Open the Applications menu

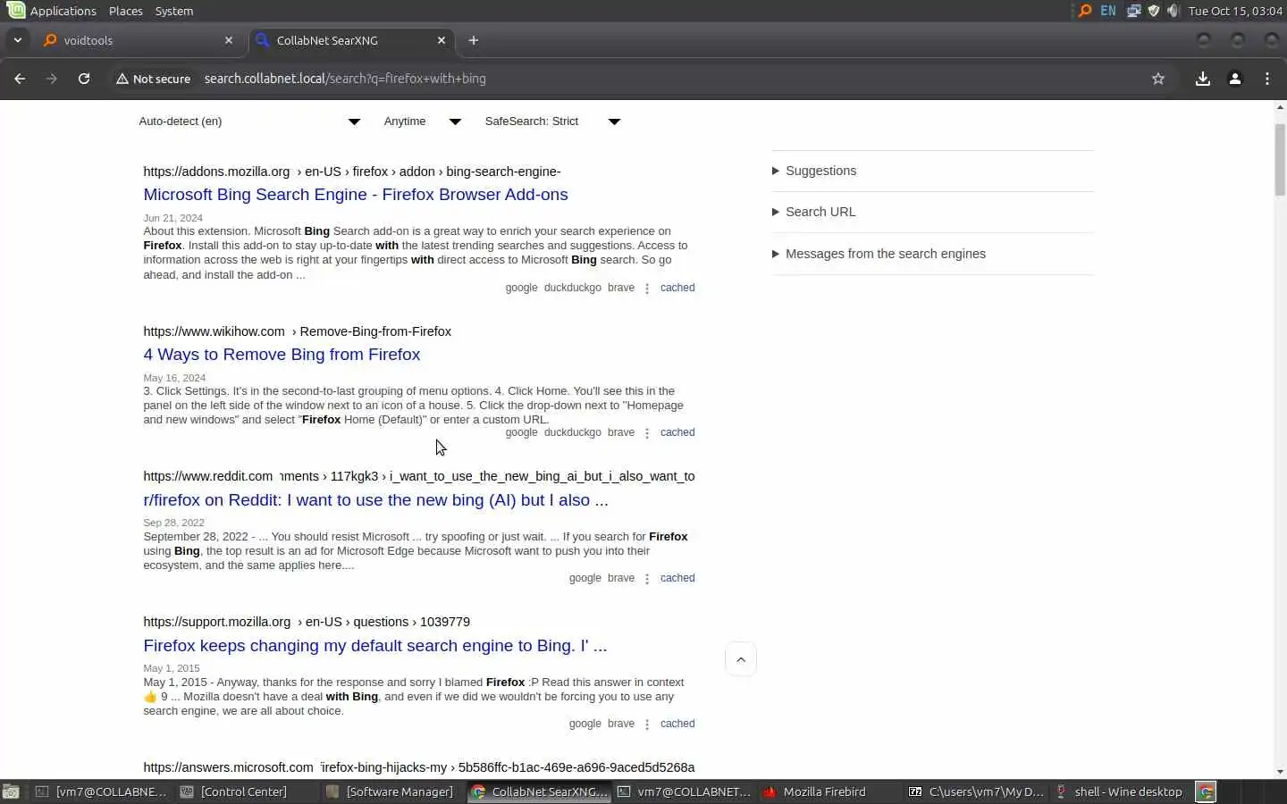(52, 11)
